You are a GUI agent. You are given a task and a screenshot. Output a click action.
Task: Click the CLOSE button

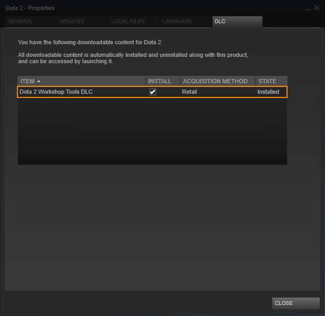click(296, 303)
